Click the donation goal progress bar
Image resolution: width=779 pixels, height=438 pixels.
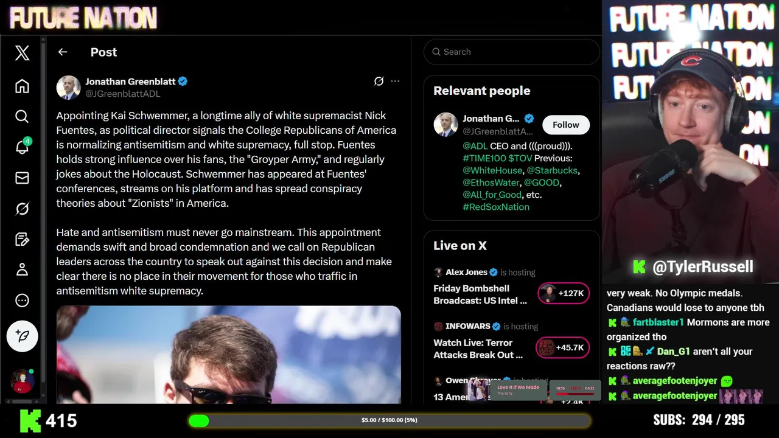click(x=389, y=420)
